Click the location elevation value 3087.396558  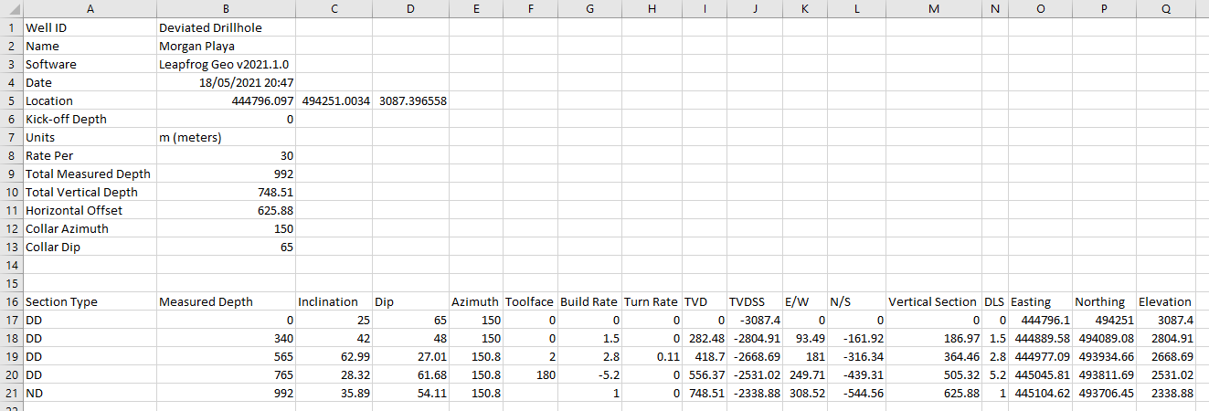[x=410, y=100]
